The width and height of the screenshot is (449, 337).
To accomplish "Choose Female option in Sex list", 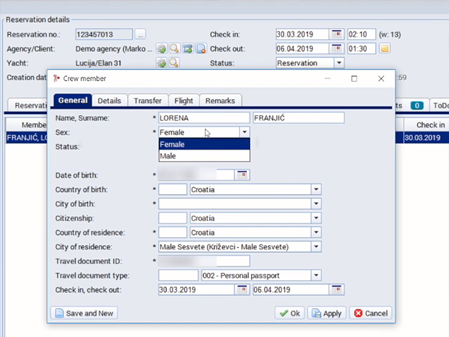I will [x=204, y=144].
